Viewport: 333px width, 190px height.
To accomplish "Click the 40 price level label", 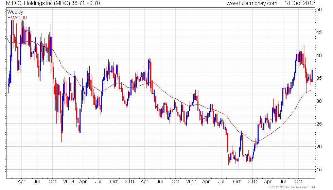I will (319, 55).
